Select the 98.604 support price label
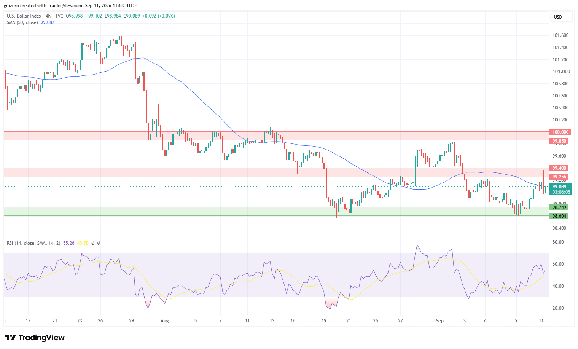Viewport: 578px width, 349px height. pos(559,216)
